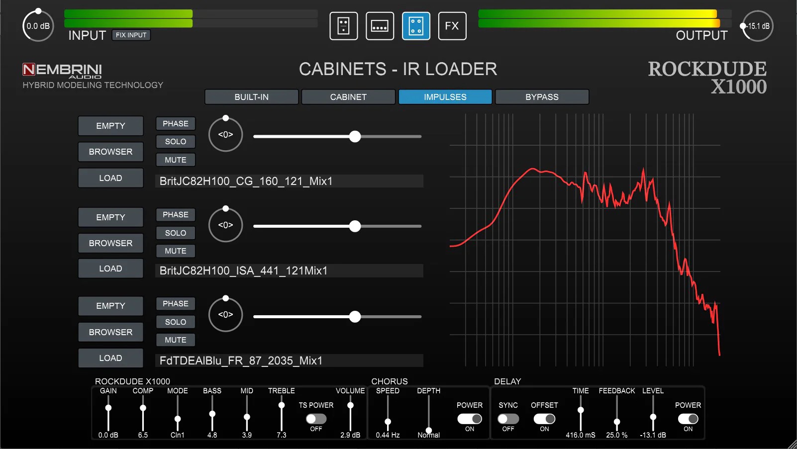Viewport: 797px width, 449px height.
Task: Click the stompbox pedal icon in top bar
Action: pyautogui.click(x=343, y=26)
